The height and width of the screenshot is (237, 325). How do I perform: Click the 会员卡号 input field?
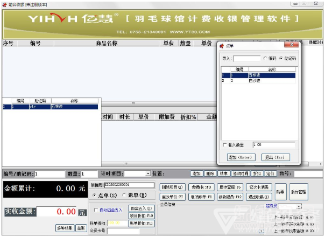tap(123, 231)
